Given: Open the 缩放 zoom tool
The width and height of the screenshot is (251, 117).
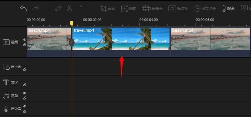Looking at the screenshot, I should click(128, 9).
